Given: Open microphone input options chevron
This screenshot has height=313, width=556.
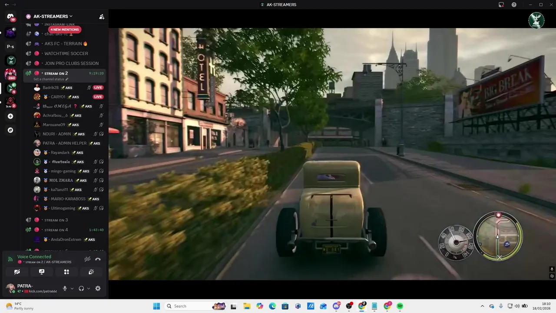Looking at the screenshot, I should [x=72, y=288].
